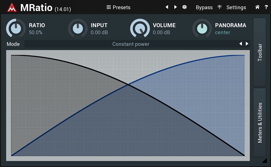This screenshot has height=167, width=271.
Task: Click the RATIO knob
Action: pyautogui.click(x=16, y=28)
